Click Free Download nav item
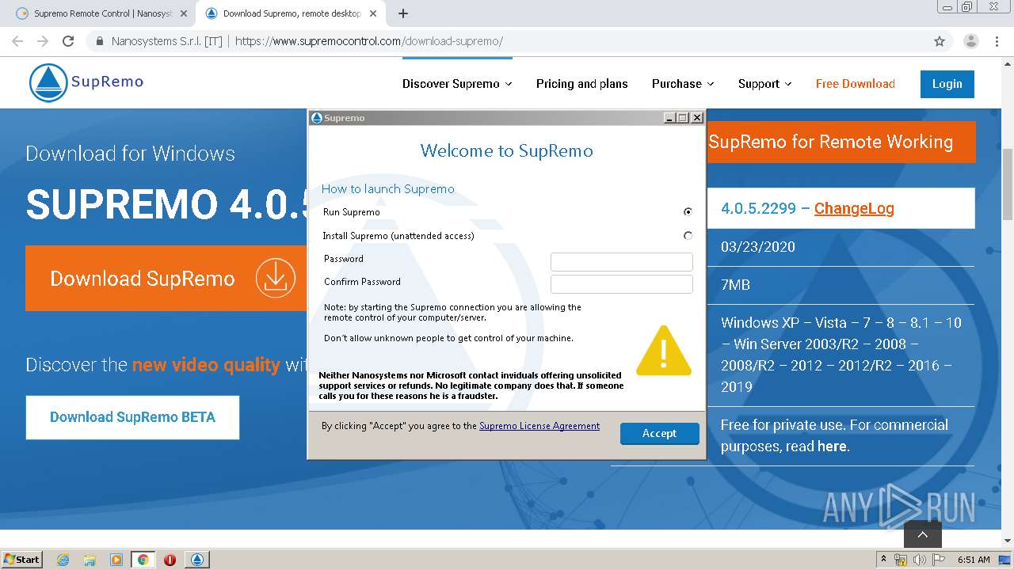 pyautogui.click(x=856, y=84)
